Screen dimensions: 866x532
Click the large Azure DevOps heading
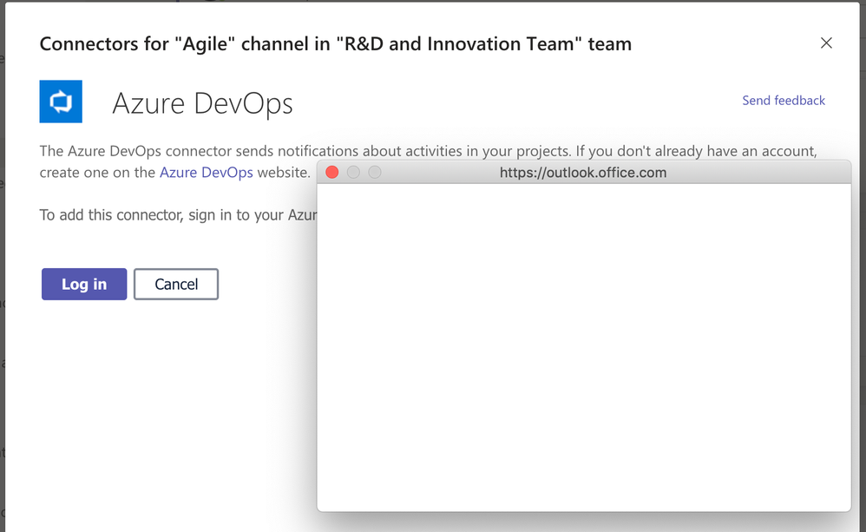pyautogui.click(x=202, y=104)
